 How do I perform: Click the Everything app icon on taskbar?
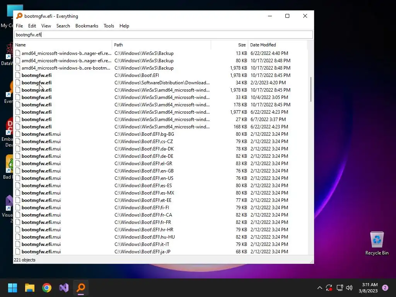pos(81,288)
